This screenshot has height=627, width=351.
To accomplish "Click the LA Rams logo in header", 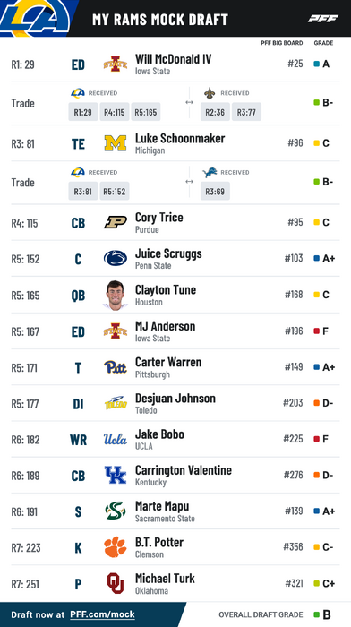I will (34, 18).
